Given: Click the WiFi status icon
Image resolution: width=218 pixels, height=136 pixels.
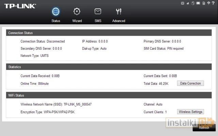Looking at the screenshot, I should coord(209,3).
